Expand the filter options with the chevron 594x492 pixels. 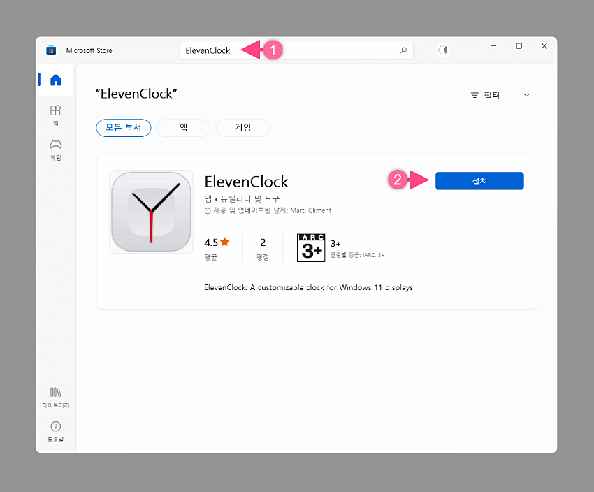click(x=526, y=95)
